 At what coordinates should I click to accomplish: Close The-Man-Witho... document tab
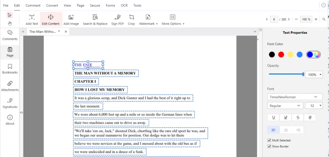click(66, 32)
